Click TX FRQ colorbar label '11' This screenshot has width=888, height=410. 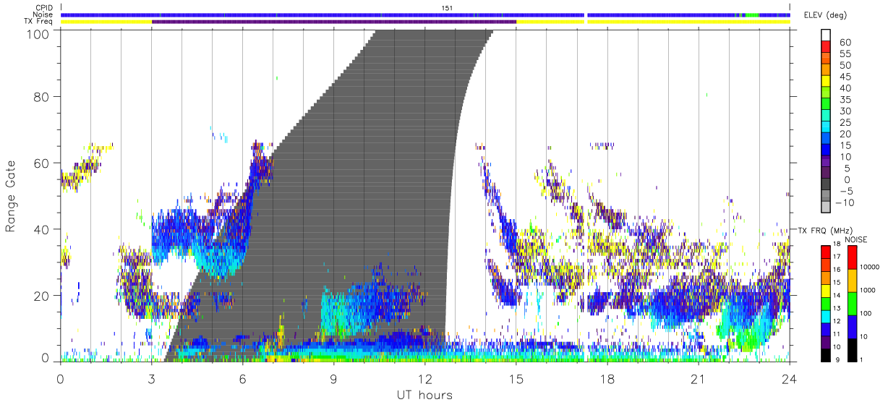(836, 335)
